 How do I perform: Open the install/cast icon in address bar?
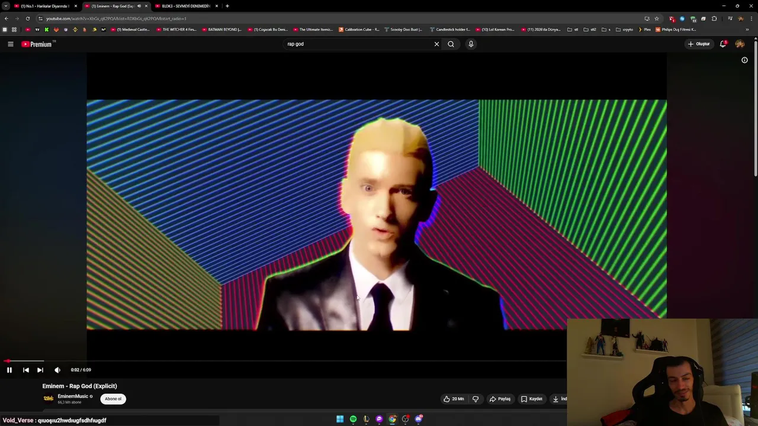point(647,18)
